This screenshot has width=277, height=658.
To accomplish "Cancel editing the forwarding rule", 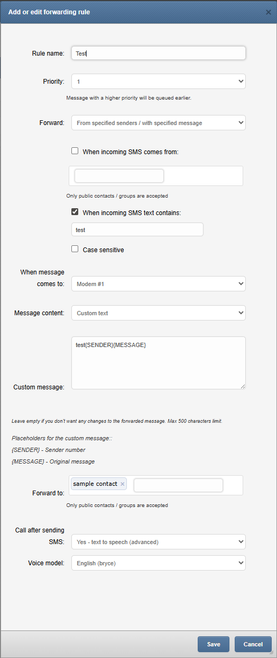I will coord(253,644).
